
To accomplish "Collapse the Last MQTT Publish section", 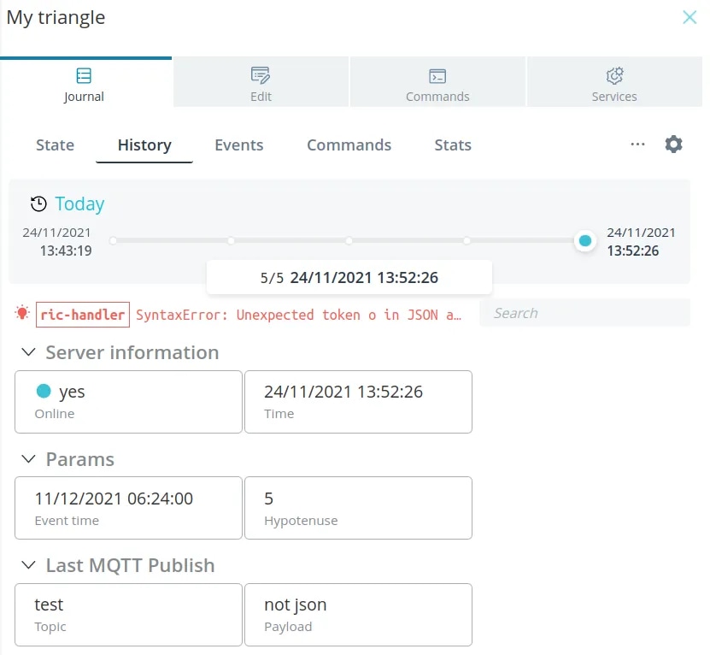I will click(x=28, y=565).
